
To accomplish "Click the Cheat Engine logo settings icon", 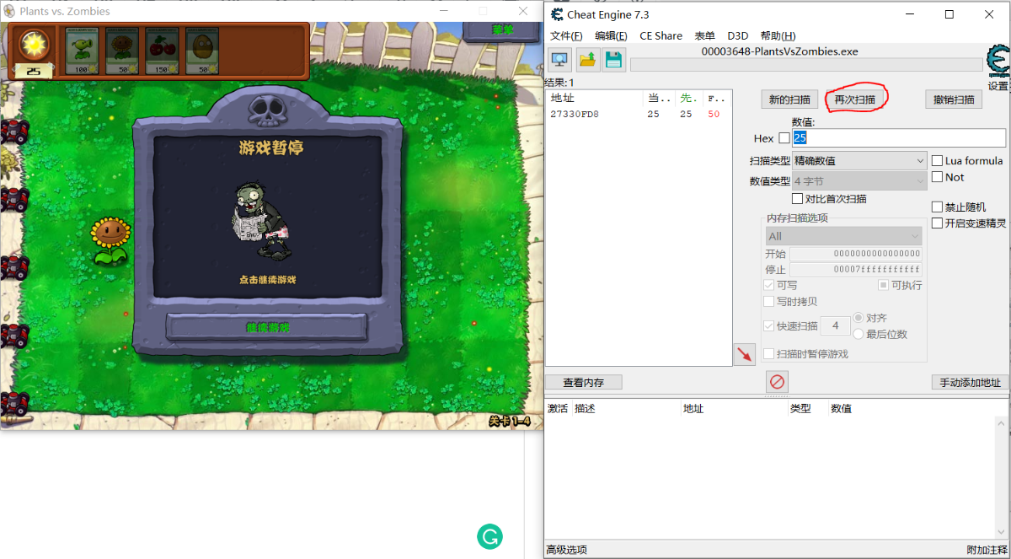I will [998, 63].
